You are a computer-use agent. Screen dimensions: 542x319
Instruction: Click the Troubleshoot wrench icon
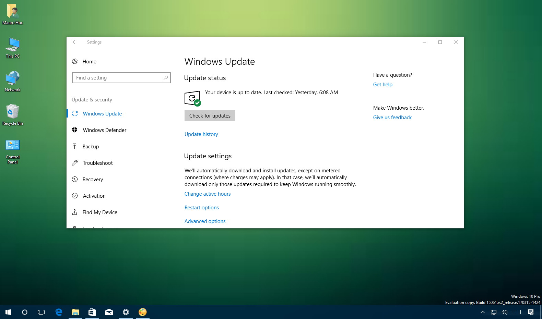[x=75, y=163]
